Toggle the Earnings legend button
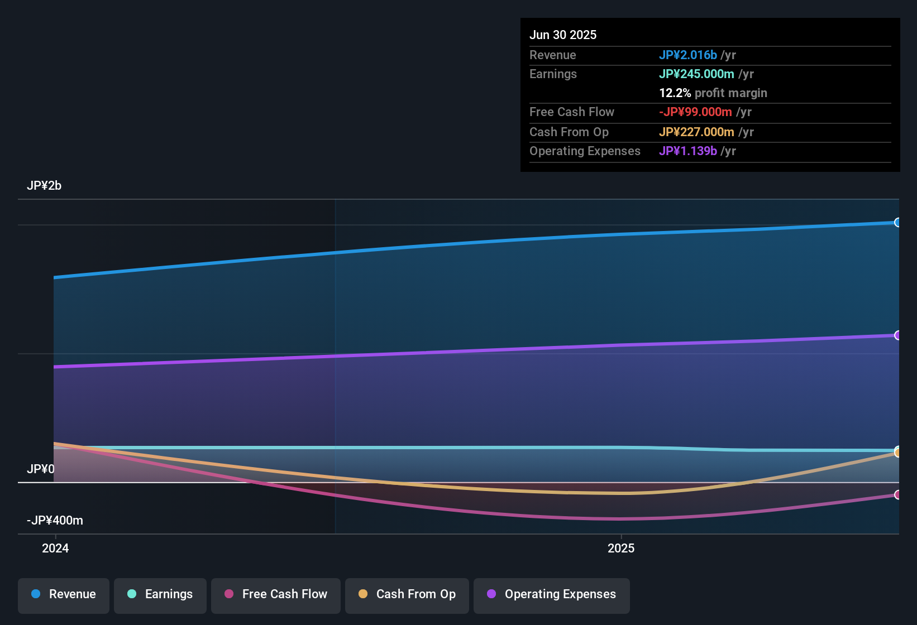917x625 pixels. [x=160, y=595]
